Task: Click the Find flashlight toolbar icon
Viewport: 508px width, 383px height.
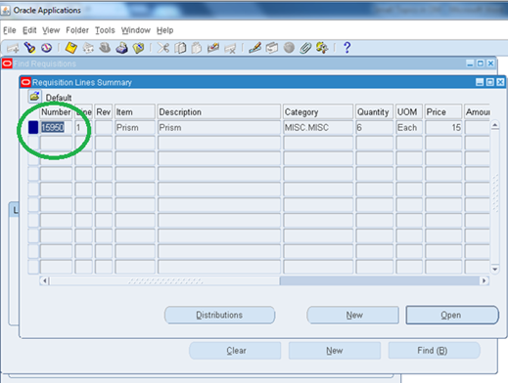Action: pyautogui.click(x=29, y=48)
